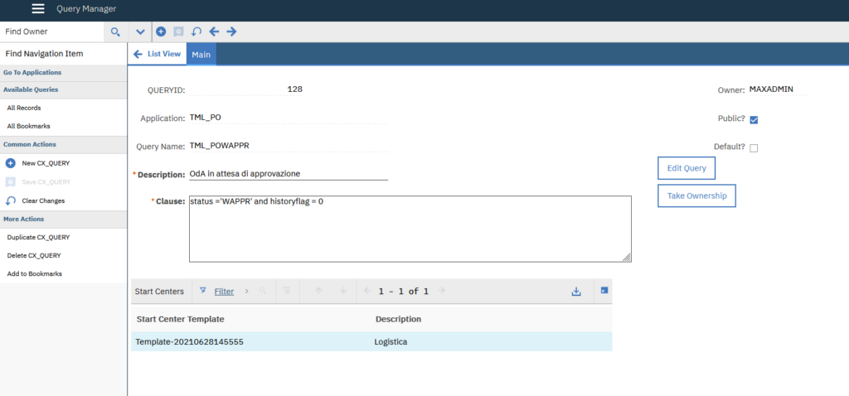The height and width of the screenshot is (396, 849).
Task: Click the New Record plus icon in toolbar
Action: pyautogui.click(x=161, y=31)
